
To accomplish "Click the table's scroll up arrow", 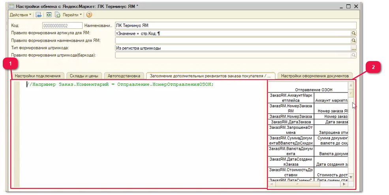I will pos(351,85).
